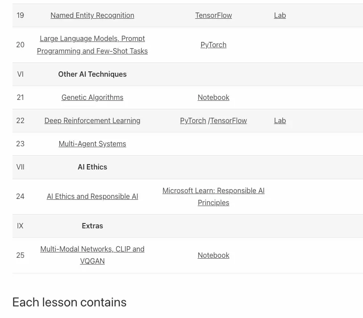Open Notebook link for lesson 25
This screenshot has height=318, width=363.
[214, 255]
